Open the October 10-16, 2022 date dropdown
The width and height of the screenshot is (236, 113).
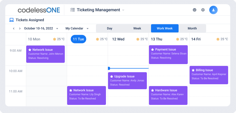click(57, 29)
